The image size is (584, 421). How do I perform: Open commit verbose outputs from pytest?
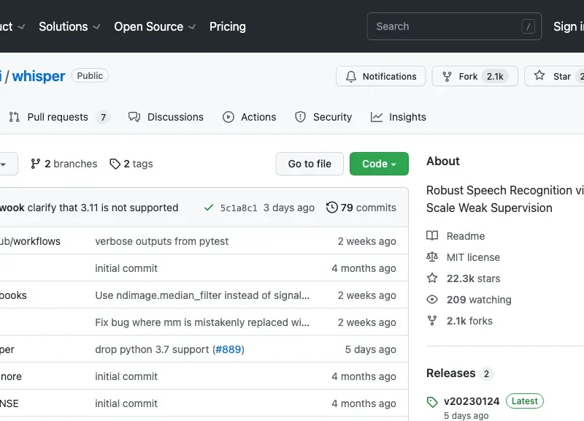click(x=161, y=241)
